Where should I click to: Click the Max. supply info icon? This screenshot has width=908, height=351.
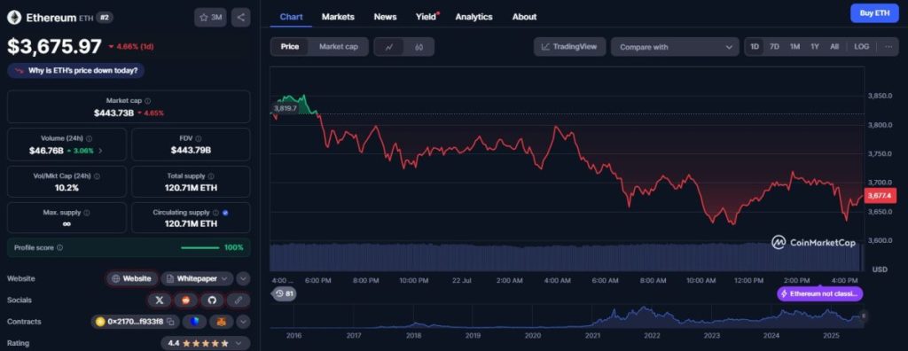tap(87, 213)
